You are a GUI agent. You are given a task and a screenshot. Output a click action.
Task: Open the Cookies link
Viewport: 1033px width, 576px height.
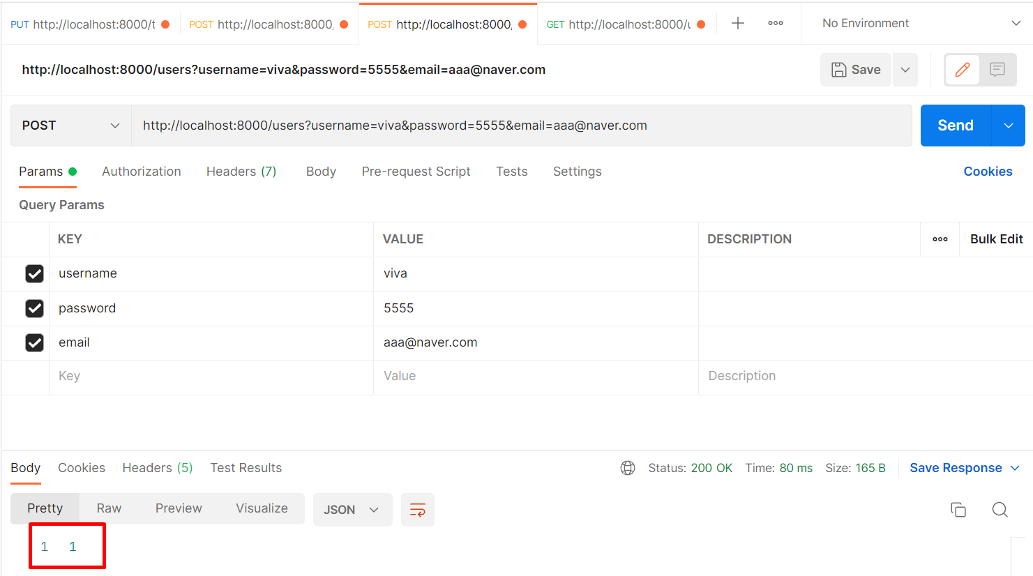(x=988, y=172)
